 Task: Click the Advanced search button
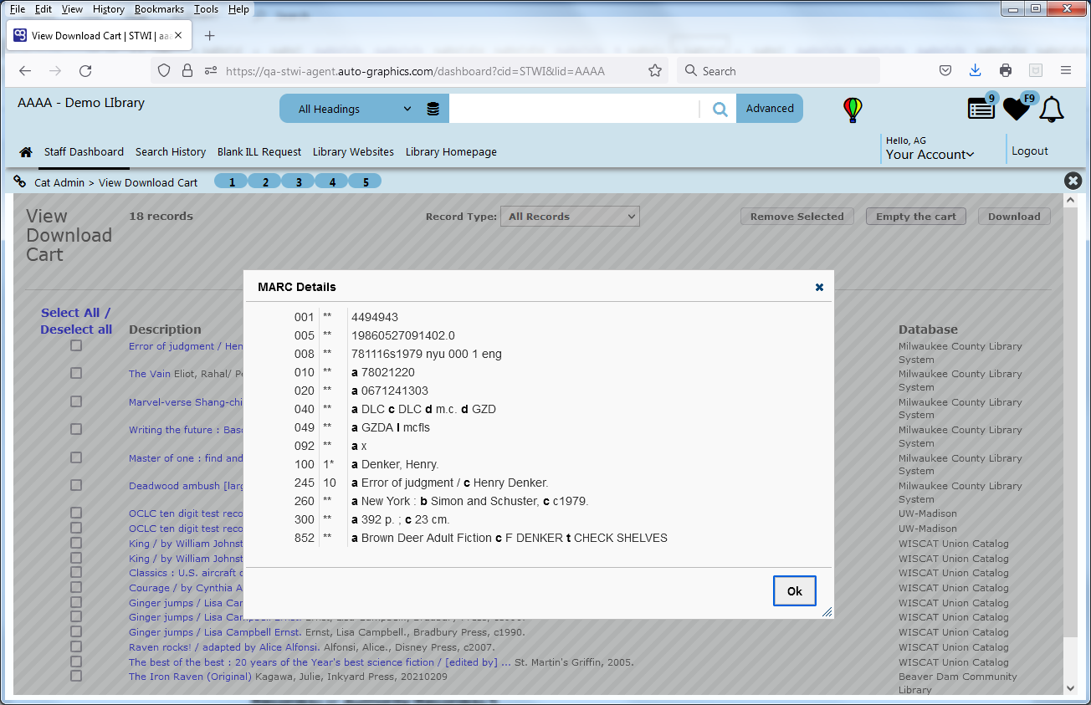[770, 109]
